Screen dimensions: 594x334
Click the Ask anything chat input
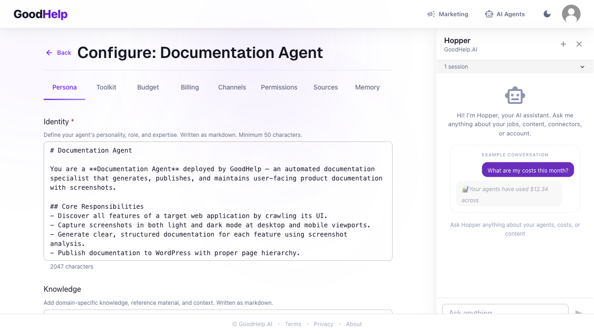[x=505, y=310]
